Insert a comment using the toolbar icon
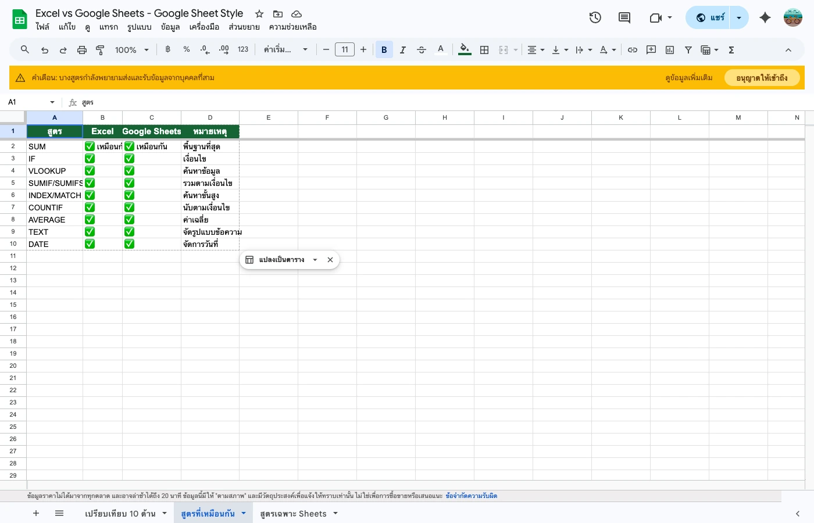Image resolution: width=814 pixels, height=523 pixels. [x=651, y=50]
